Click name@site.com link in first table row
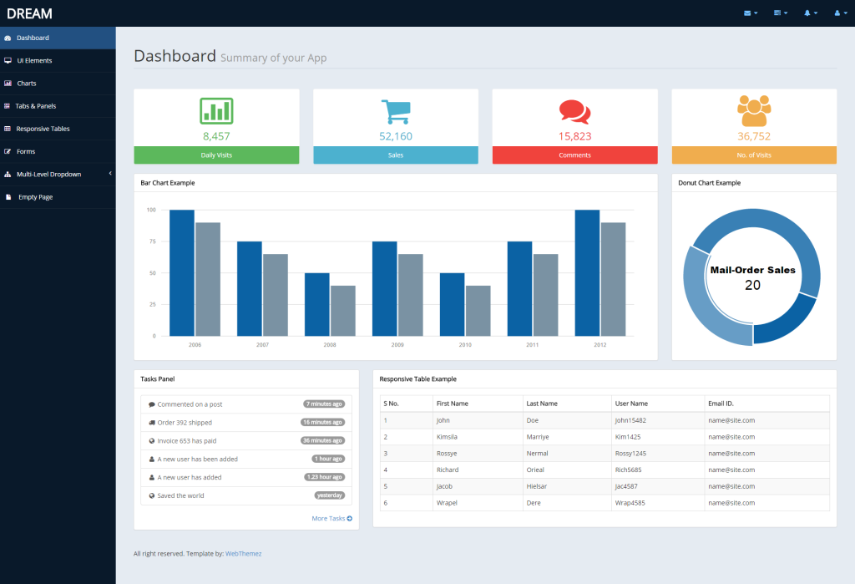 pyautogui.click(x=731, y=419)
